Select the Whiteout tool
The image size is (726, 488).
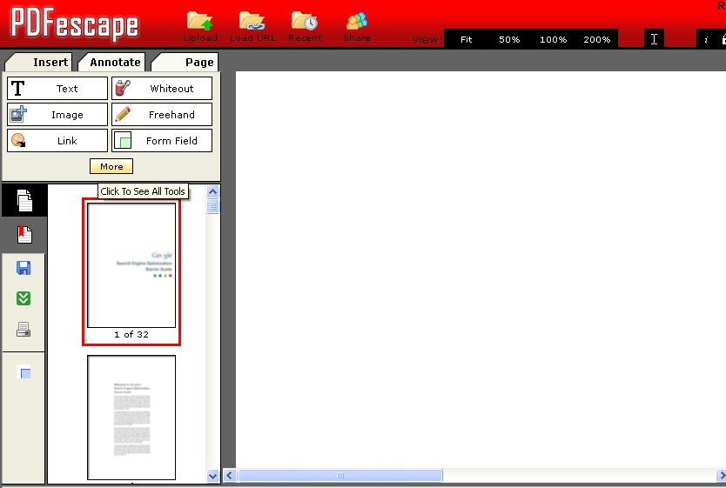coord(162,89)
